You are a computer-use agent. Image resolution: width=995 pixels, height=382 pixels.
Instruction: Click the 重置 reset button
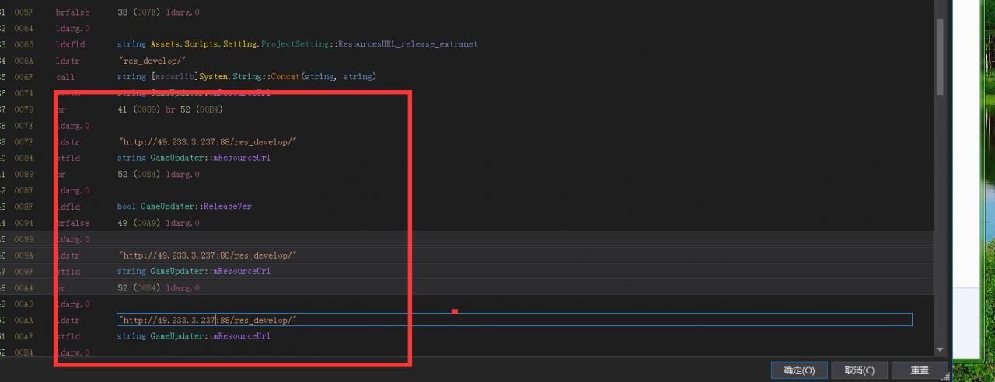point(920,370)
